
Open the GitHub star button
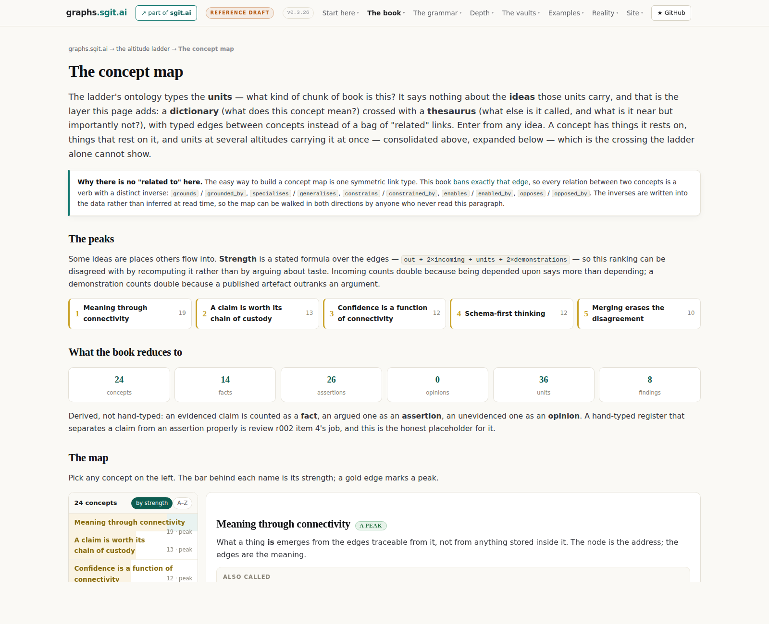(x=671, y=13)
